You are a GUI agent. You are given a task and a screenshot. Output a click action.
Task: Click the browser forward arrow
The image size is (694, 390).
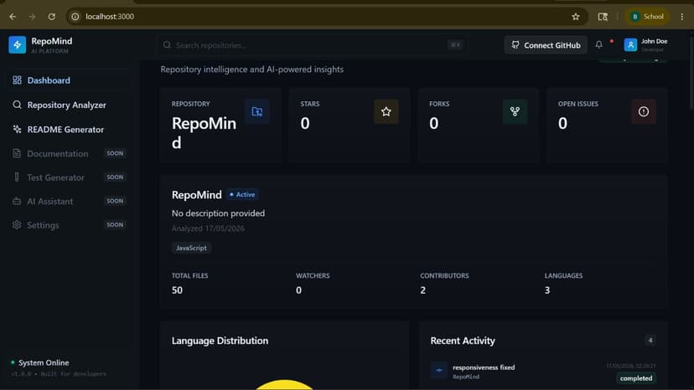pyautogui.click(x=32, y=17)
